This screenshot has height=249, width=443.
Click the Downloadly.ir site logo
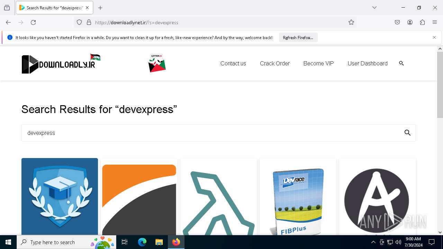tap(61, 64)
